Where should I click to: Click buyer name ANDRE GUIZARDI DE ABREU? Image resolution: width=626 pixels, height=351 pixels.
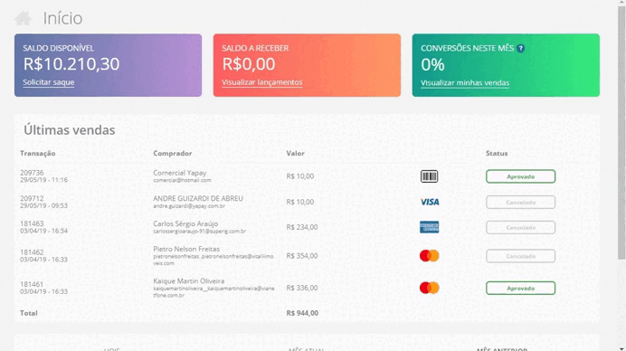(x=198, y=198)
